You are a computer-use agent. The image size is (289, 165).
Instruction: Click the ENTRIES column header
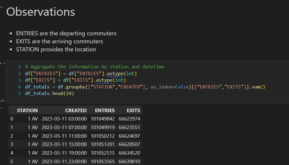[x=105, y=110]
